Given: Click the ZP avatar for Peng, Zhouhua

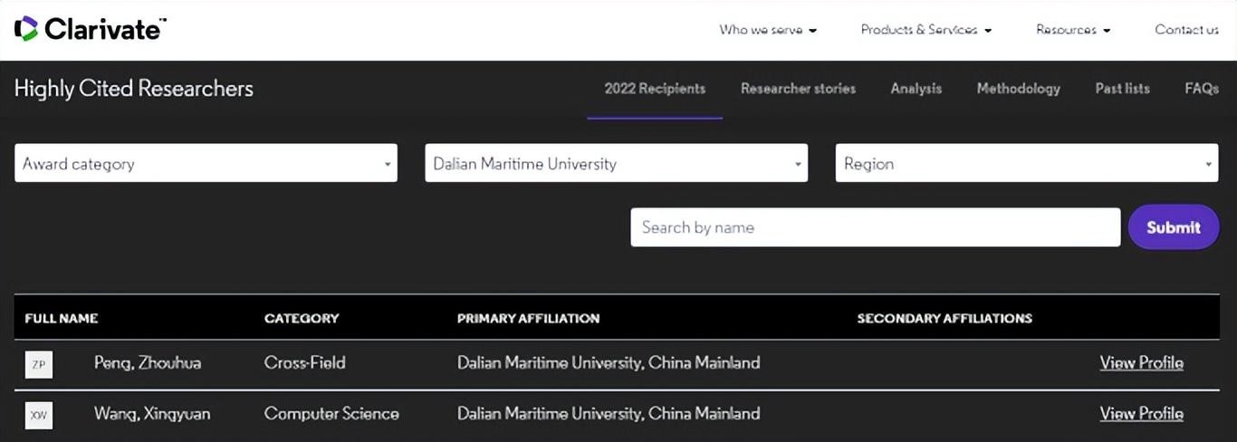Looking at the screenshot, I should coord(39,365).
